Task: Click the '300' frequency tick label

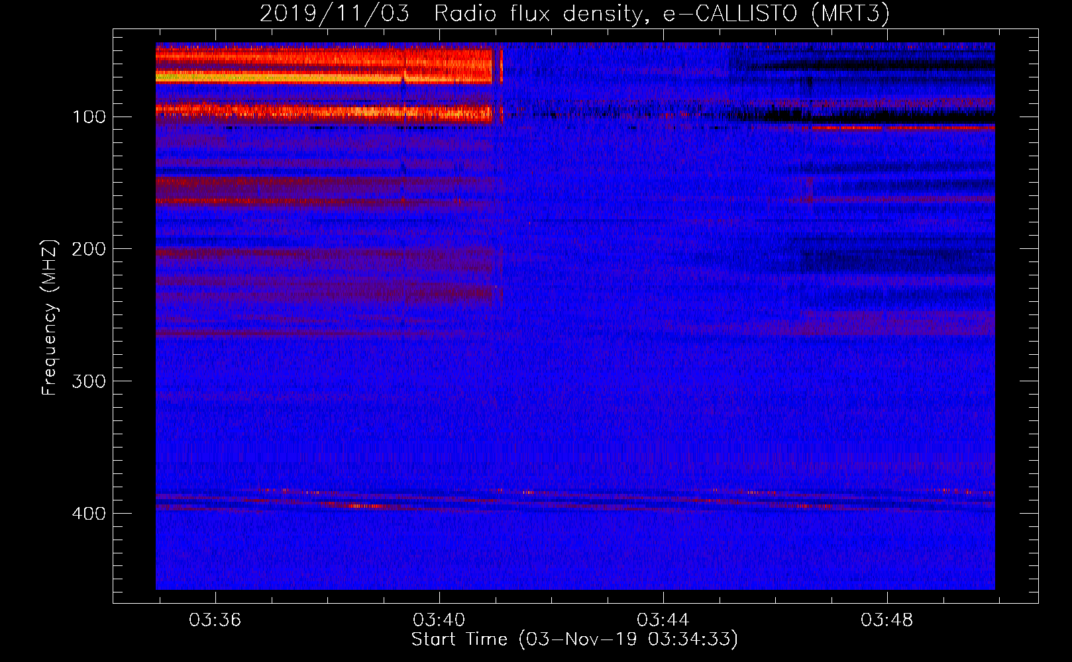Action: pyautogui.click(x=89, y=381)
